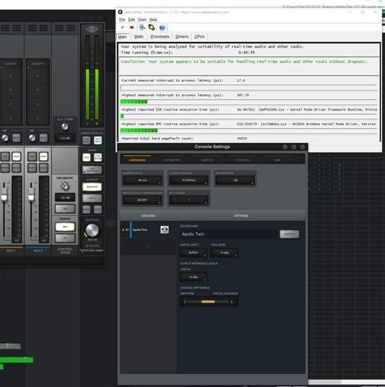The width and height of the screenshot is (385, 387).
Task: Stop monitoring with red stop icon
Action: click(132, 27)
